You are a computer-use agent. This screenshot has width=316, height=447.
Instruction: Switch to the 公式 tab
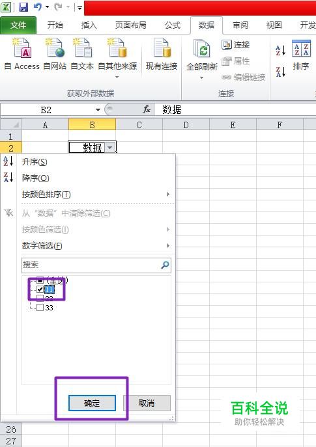coord(173,25)
